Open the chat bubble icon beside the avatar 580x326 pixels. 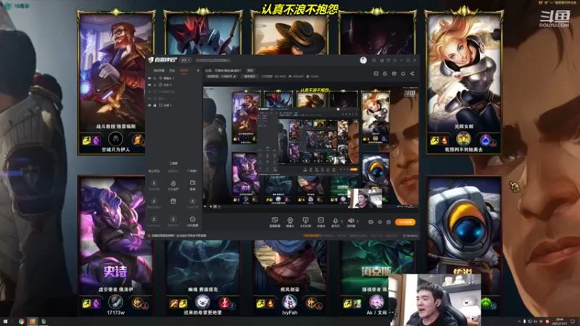374,60
